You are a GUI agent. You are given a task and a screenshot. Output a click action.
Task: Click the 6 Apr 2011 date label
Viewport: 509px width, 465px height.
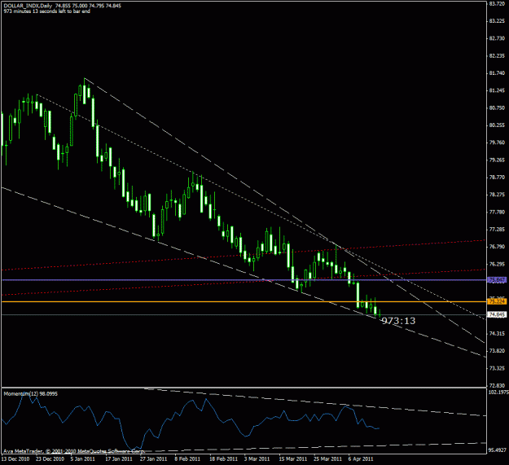[361, 458]
